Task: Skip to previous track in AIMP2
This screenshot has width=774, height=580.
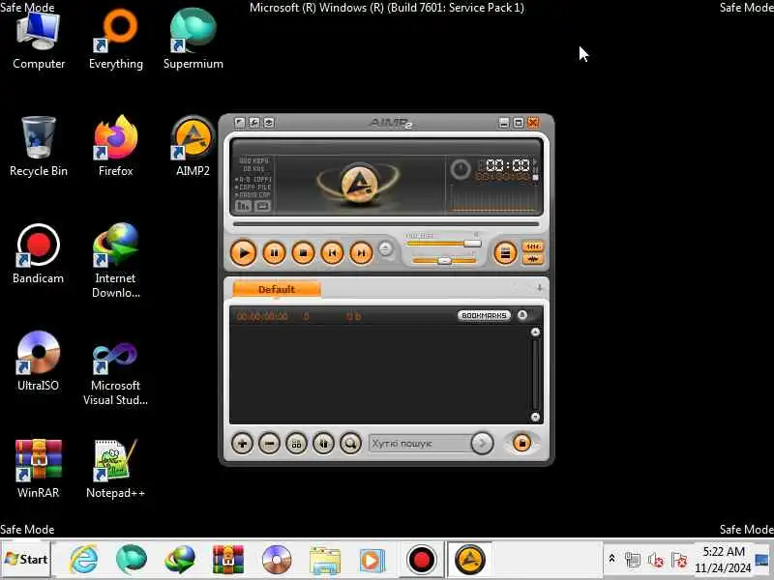Action: 332,253
